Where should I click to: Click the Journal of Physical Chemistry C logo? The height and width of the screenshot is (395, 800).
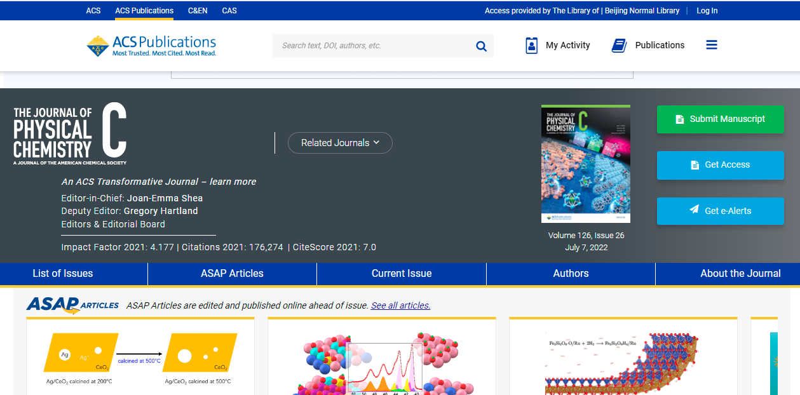(70, 134)
